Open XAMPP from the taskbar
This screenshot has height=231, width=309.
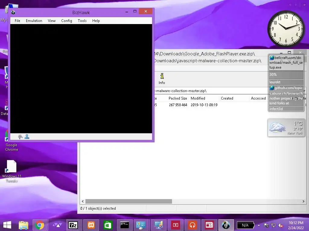point(91,225)
